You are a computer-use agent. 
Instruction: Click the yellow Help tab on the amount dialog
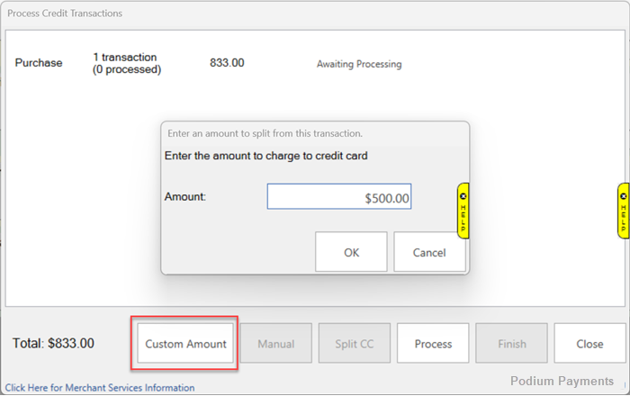tap(463, 211)
